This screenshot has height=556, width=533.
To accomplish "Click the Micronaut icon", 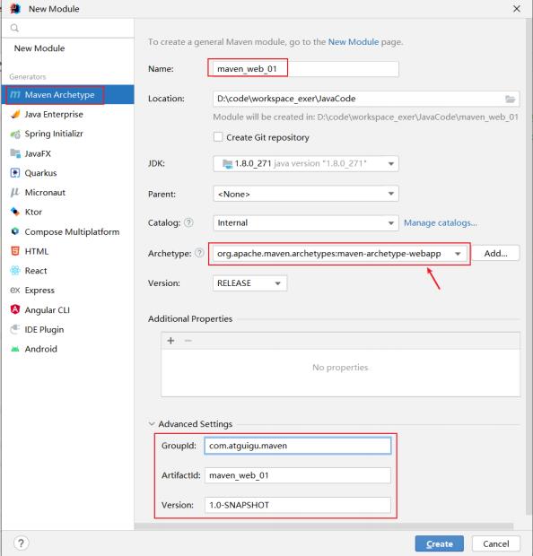I will point(15,193).
